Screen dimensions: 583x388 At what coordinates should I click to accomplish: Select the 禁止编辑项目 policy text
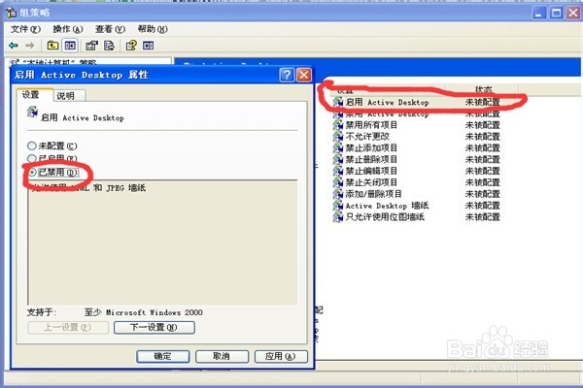coord(371,171)
